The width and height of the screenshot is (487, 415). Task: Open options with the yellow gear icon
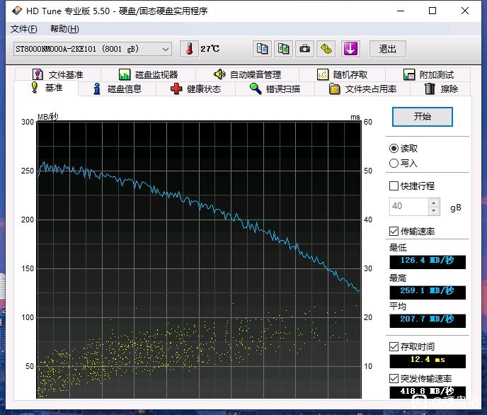tap(326, 49)
